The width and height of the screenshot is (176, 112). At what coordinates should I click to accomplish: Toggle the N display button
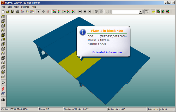pyautogui.click(x=54, y=12)
